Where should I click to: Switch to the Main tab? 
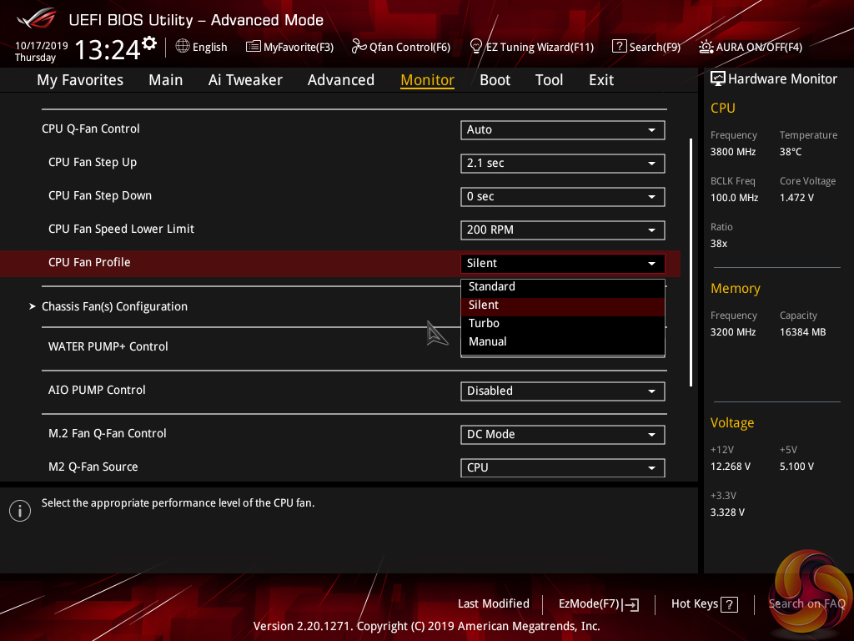[166, 80]
